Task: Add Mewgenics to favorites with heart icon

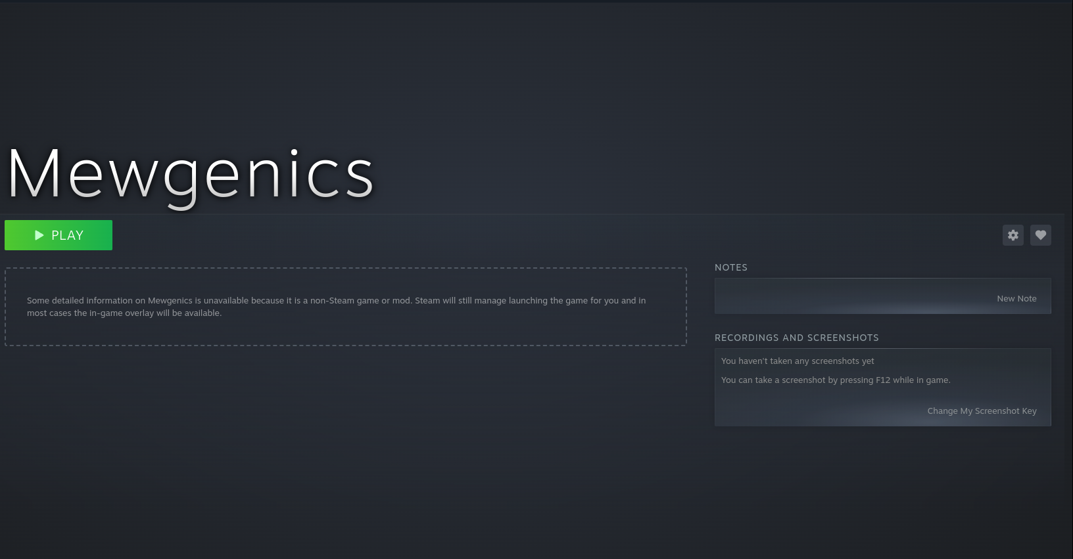Action: tap(1041, 235)
